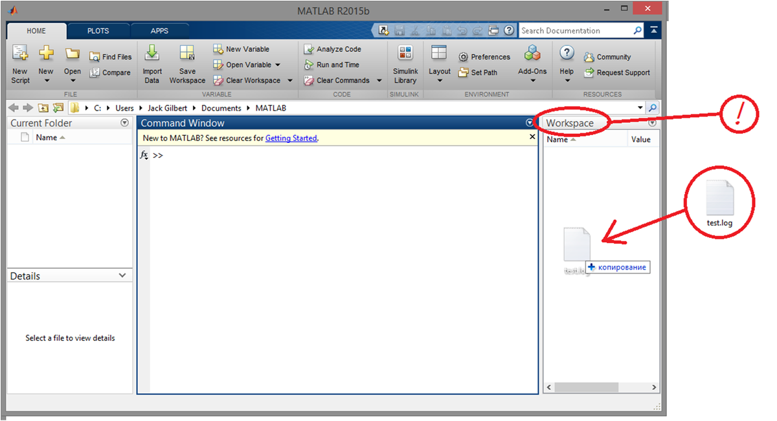Collapse the Details panel chevron
Screen dimensions: 777x421
123,275
